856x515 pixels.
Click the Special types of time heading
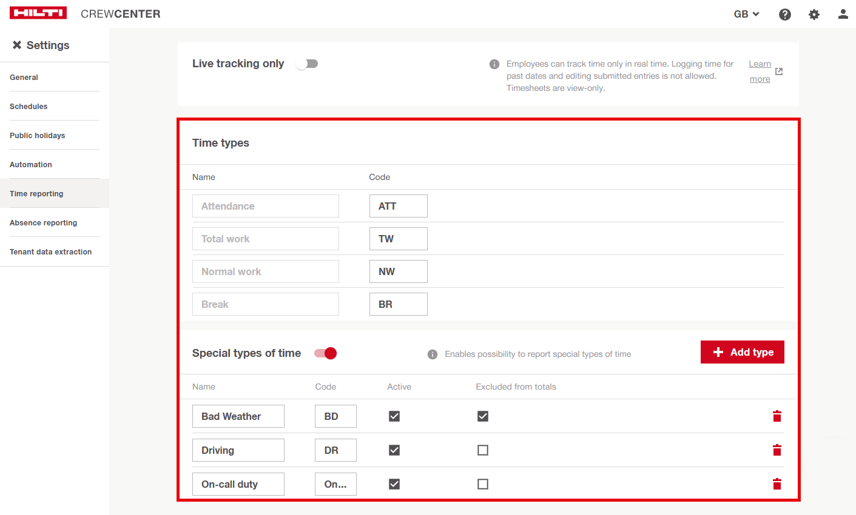point(246,353)
